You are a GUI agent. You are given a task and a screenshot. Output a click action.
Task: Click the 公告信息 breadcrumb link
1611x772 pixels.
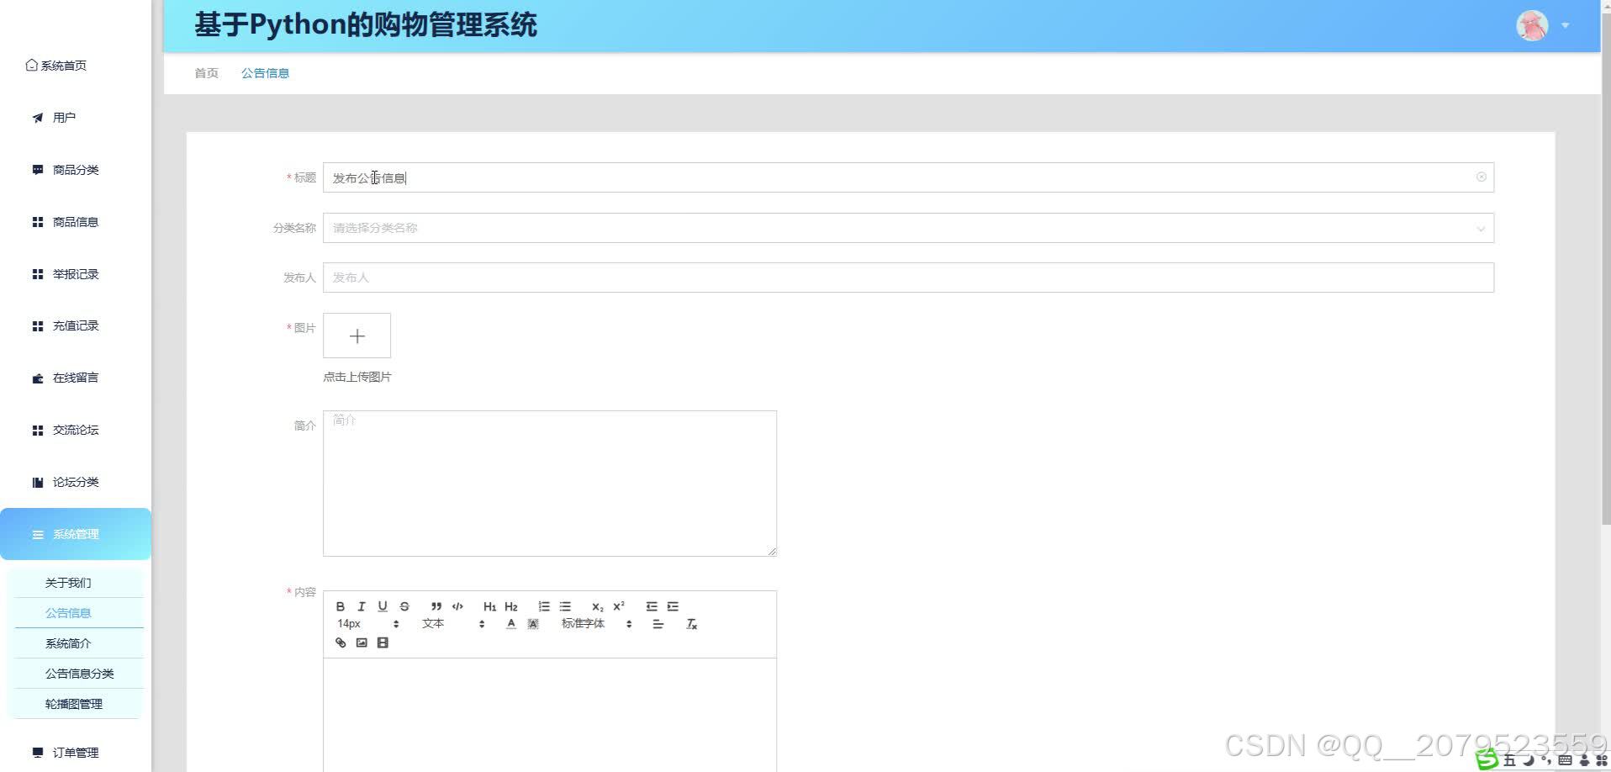coord(265,73)
